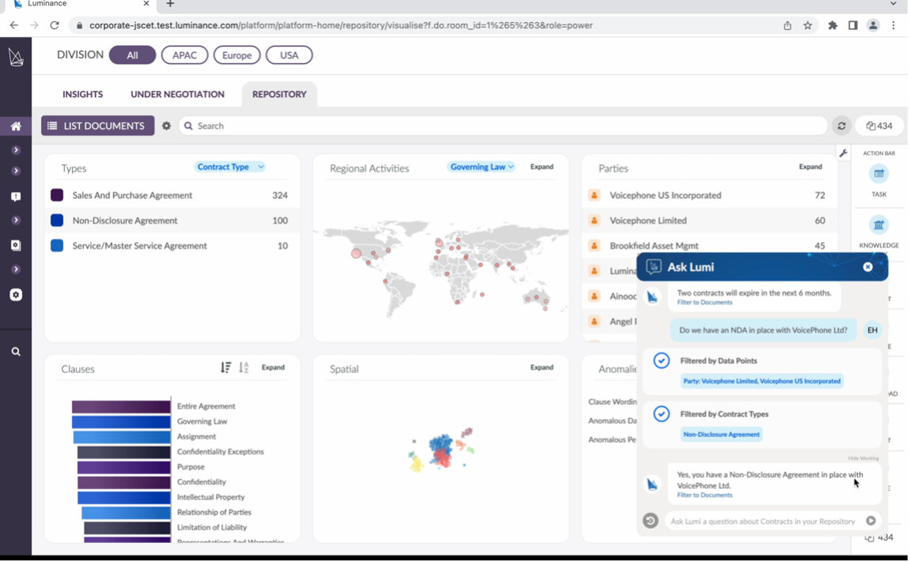Select the Europe division filter
Screen dimensions: 910x562
tap(236, 55)
